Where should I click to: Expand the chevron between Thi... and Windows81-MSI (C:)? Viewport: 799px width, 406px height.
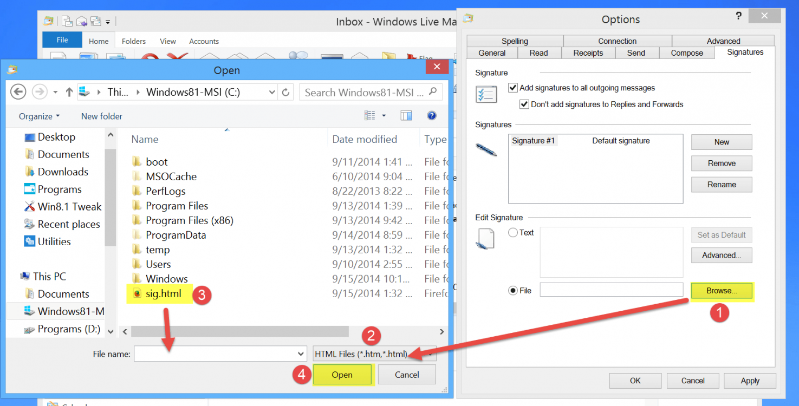(138, 93)
